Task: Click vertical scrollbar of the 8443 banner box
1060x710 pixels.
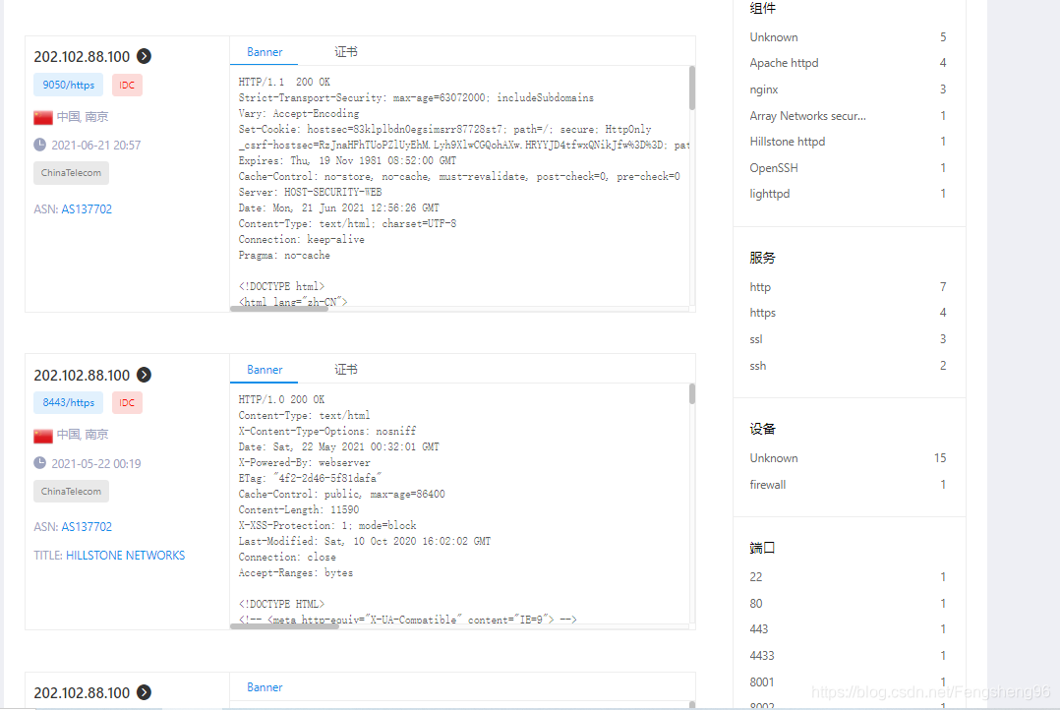Action: tap(692, 393)
